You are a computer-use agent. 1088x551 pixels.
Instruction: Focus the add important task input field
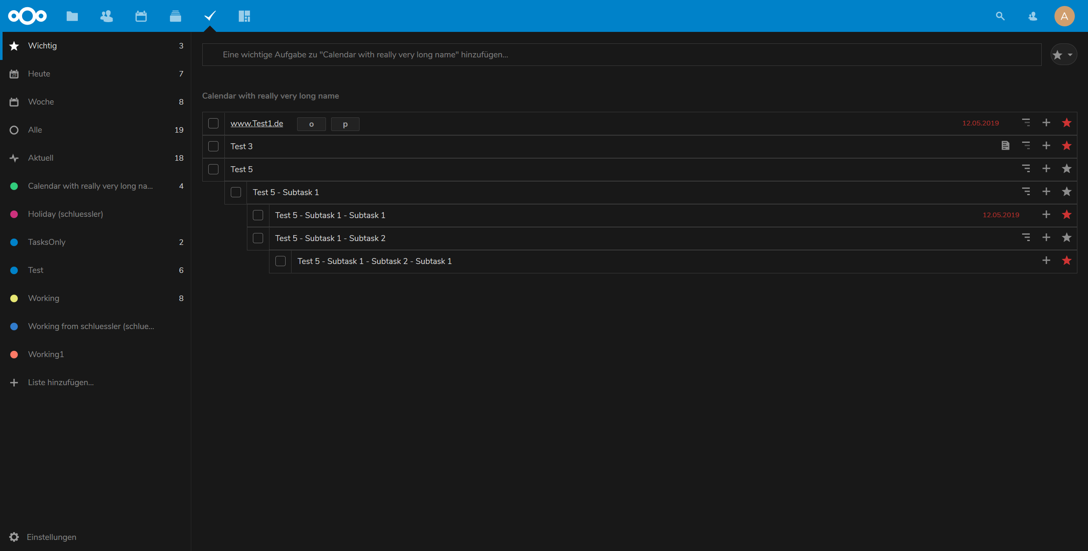[622, 54]
